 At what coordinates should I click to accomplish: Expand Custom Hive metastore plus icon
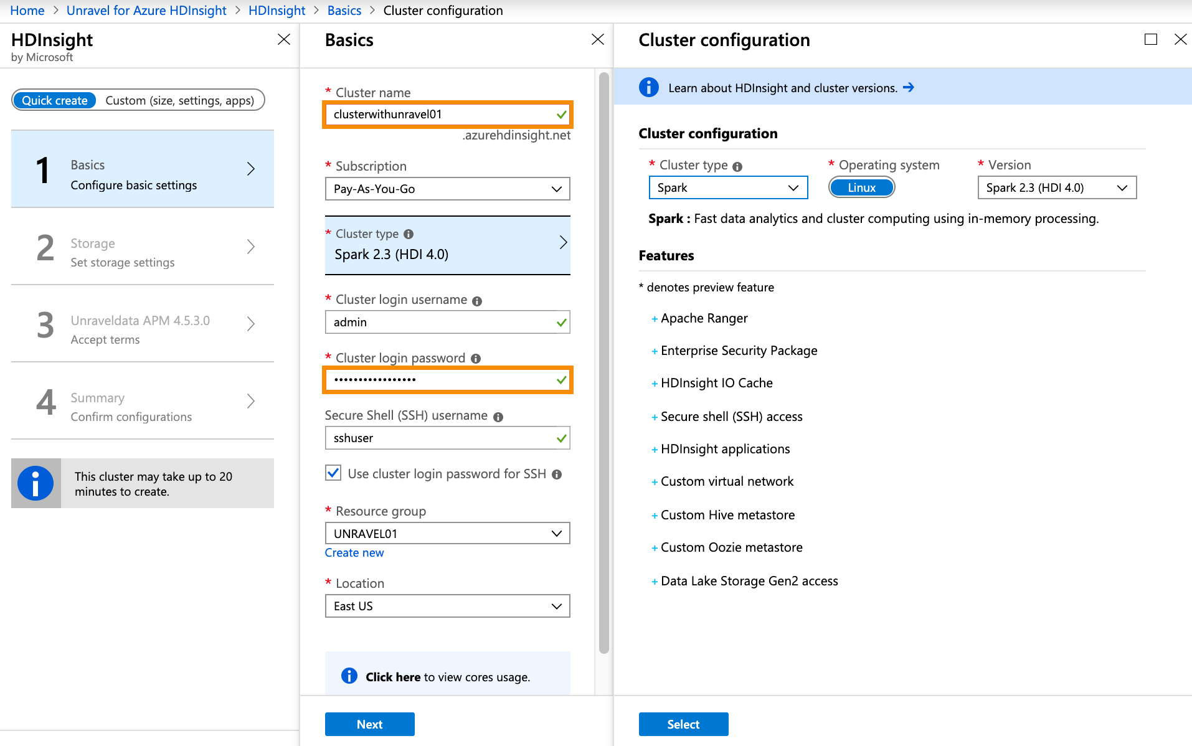coord(655,516)
